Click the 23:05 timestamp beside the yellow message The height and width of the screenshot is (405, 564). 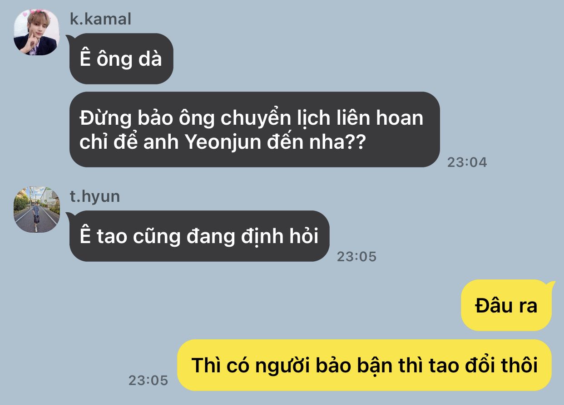pyautogui.click(x=148, y=380)
